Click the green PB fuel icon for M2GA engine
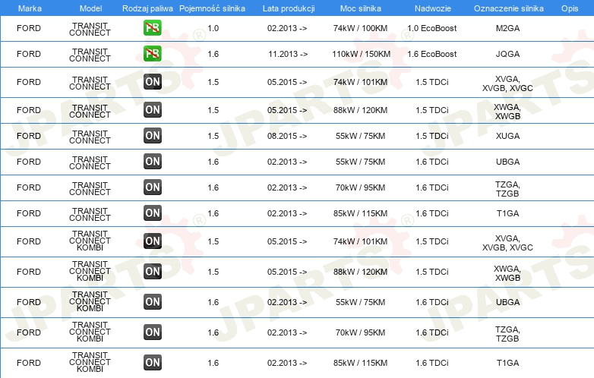 tap(152, 28)
